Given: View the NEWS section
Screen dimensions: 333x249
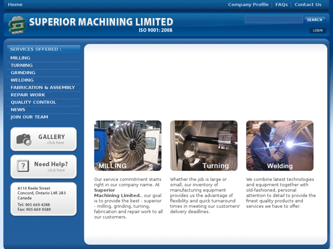Looking at the screenshot, I should pyautogui.click(x=18, y=110).
